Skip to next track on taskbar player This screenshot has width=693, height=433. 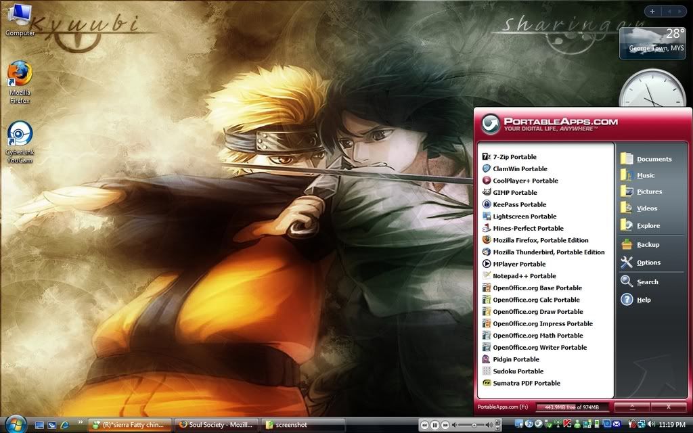tap(445, 425)
